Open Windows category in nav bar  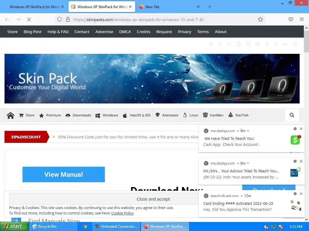click(107, 115)
